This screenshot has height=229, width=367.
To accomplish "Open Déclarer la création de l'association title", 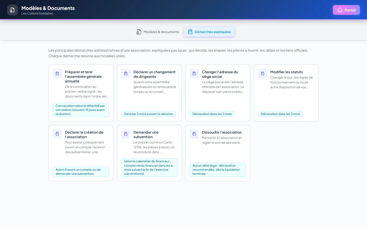I will (x=84, y=135).
